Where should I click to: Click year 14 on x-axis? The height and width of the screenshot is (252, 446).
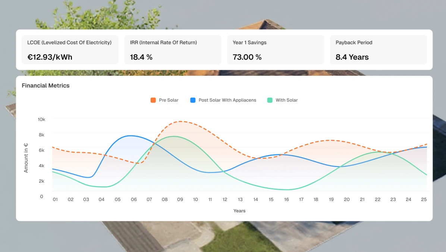tap(255, 199)
